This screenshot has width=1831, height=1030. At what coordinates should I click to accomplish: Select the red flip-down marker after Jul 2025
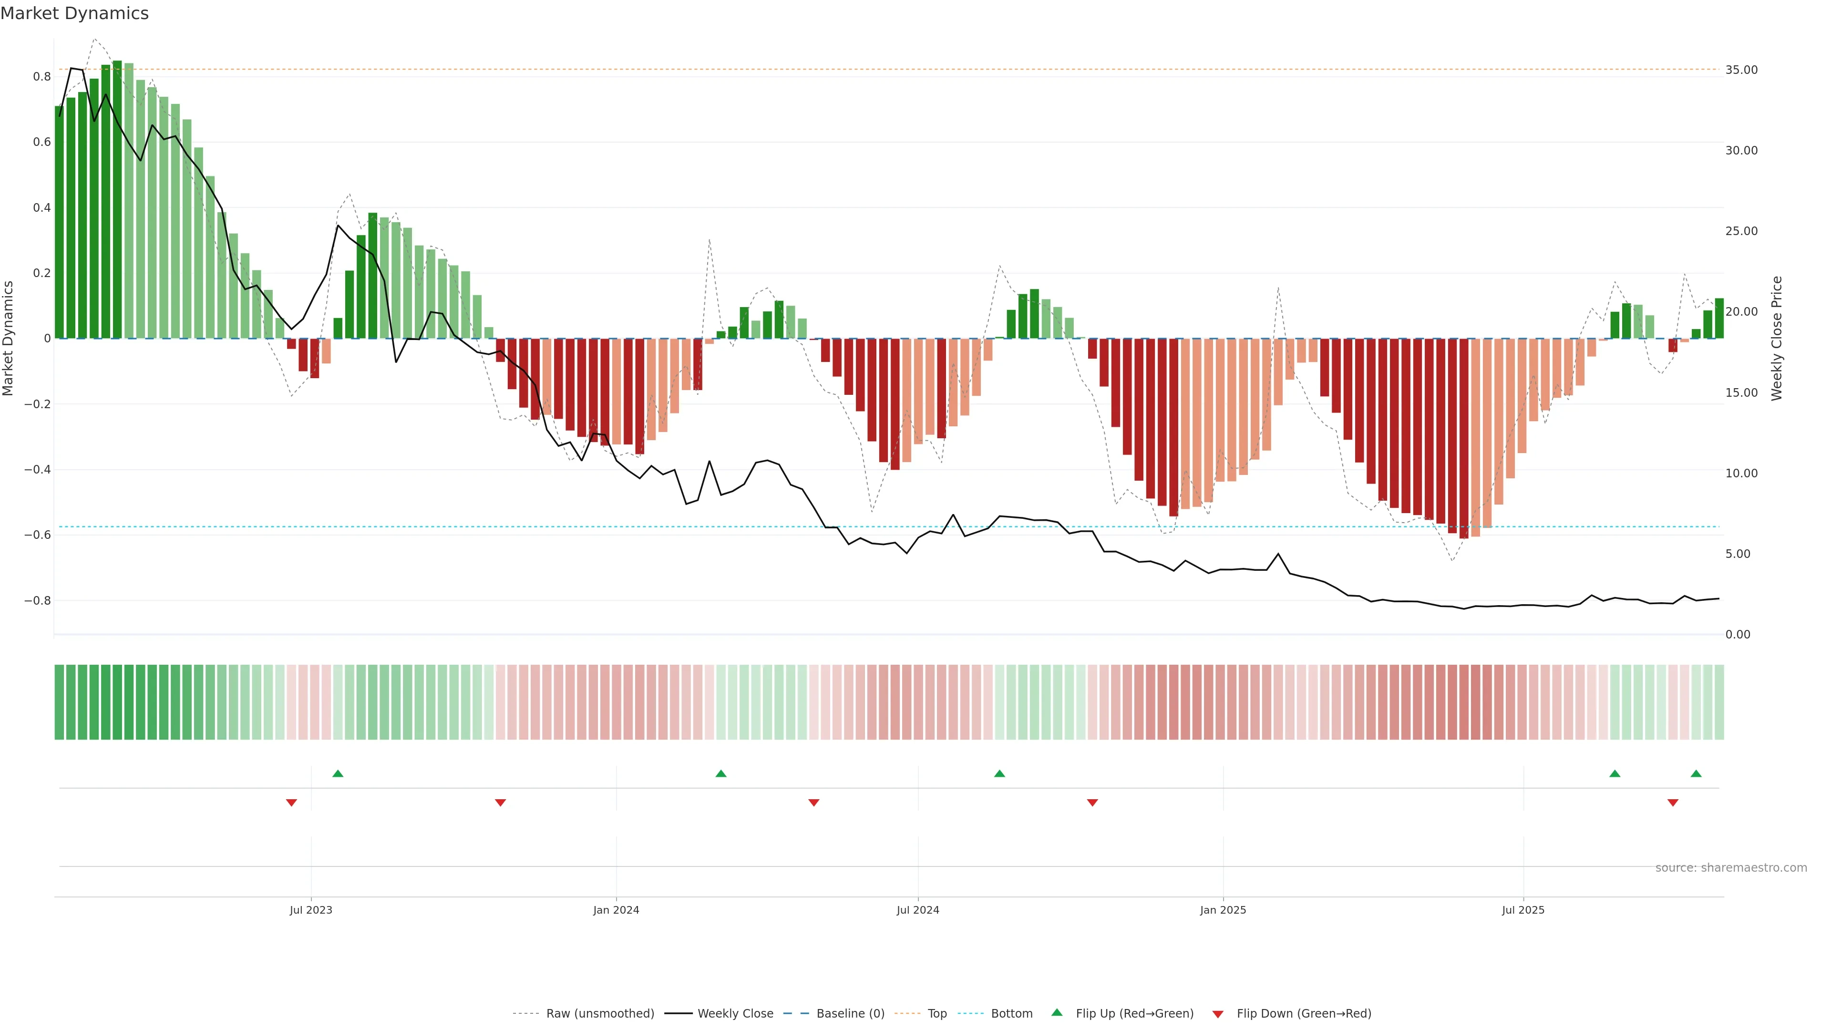pyautogui.click(x=1673, y=803)
